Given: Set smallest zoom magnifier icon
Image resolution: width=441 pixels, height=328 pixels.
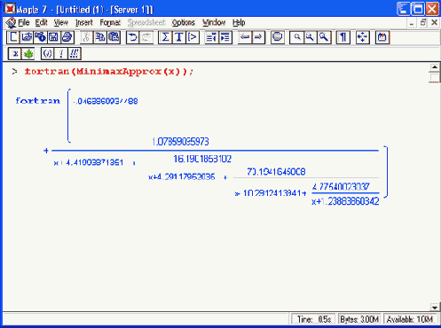Looking at the screenshot, I should point(296,37).
